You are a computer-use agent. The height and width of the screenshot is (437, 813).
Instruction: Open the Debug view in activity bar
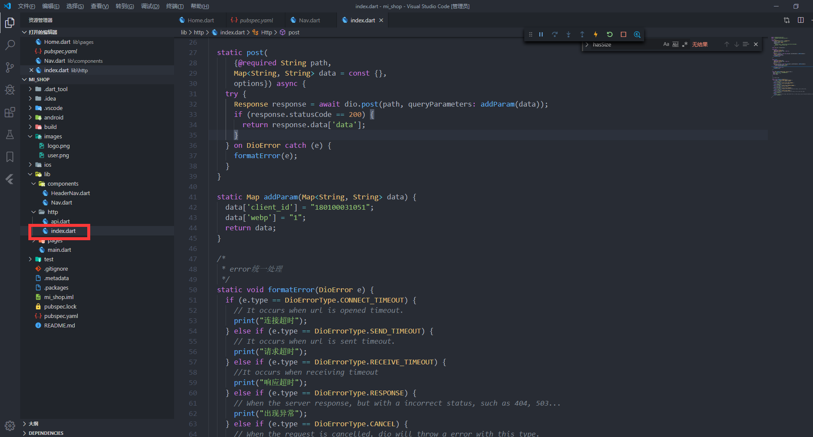[10, 89]
